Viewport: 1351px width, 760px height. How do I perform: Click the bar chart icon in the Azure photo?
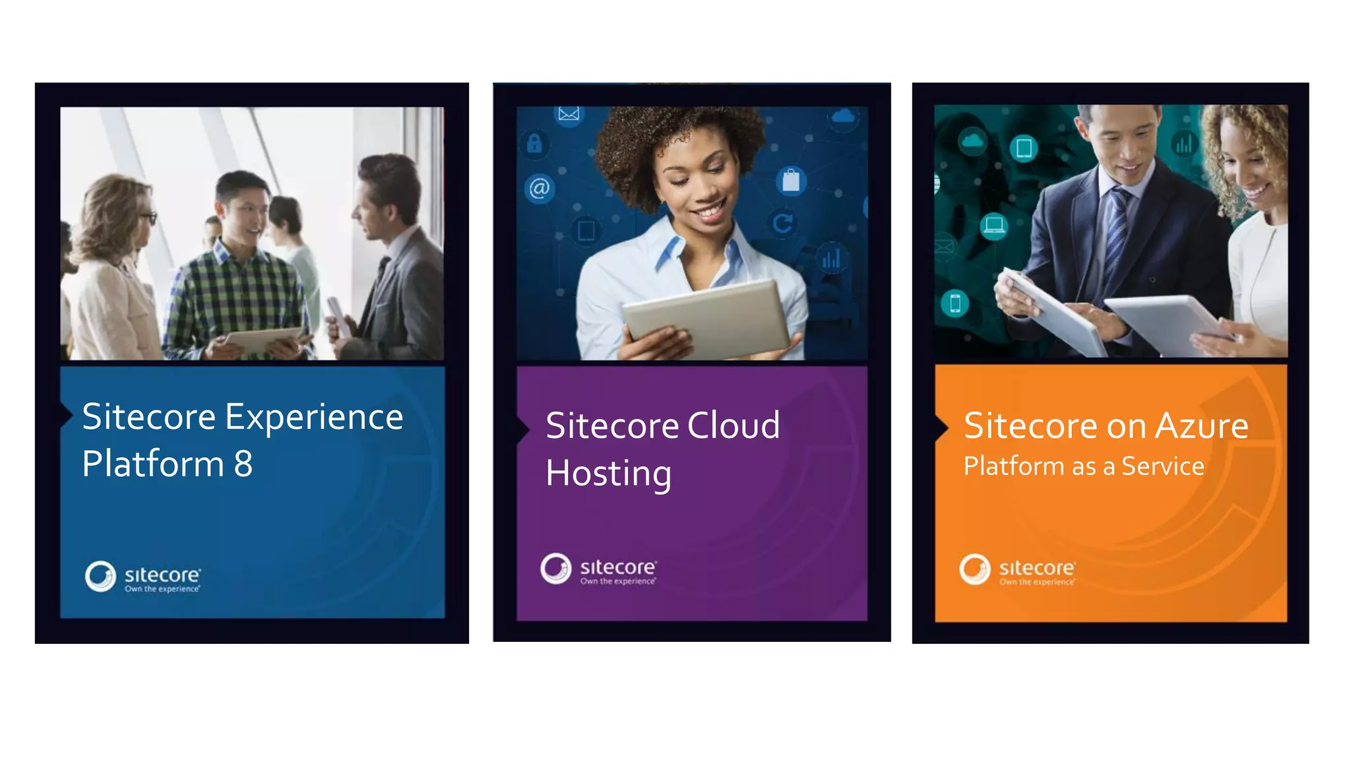coord(1183,143)
